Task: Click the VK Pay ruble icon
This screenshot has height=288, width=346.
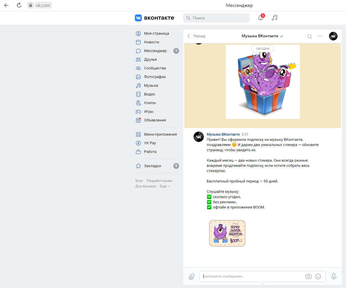Action: (x=138, y=143)
